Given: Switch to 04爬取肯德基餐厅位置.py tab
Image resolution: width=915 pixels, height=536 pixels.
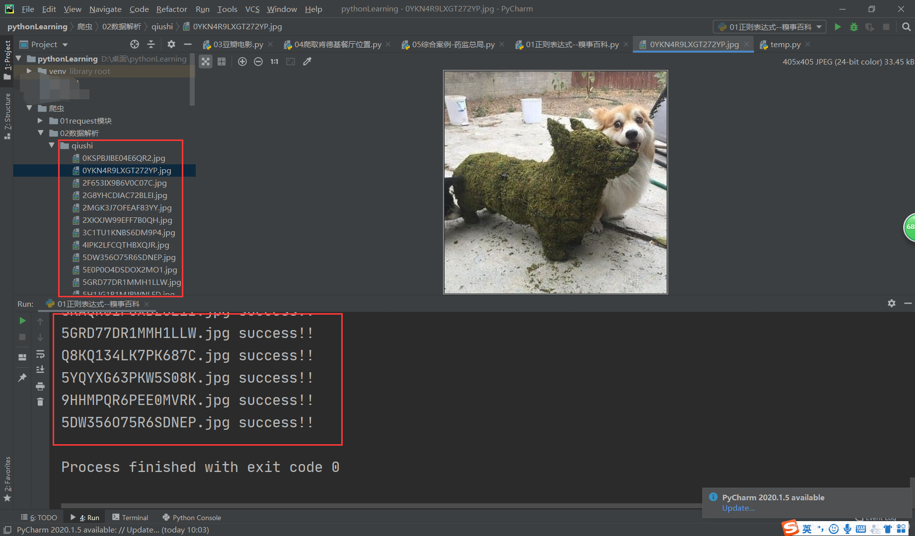Looking at the screenshot, I should click(x=338, y=44).
